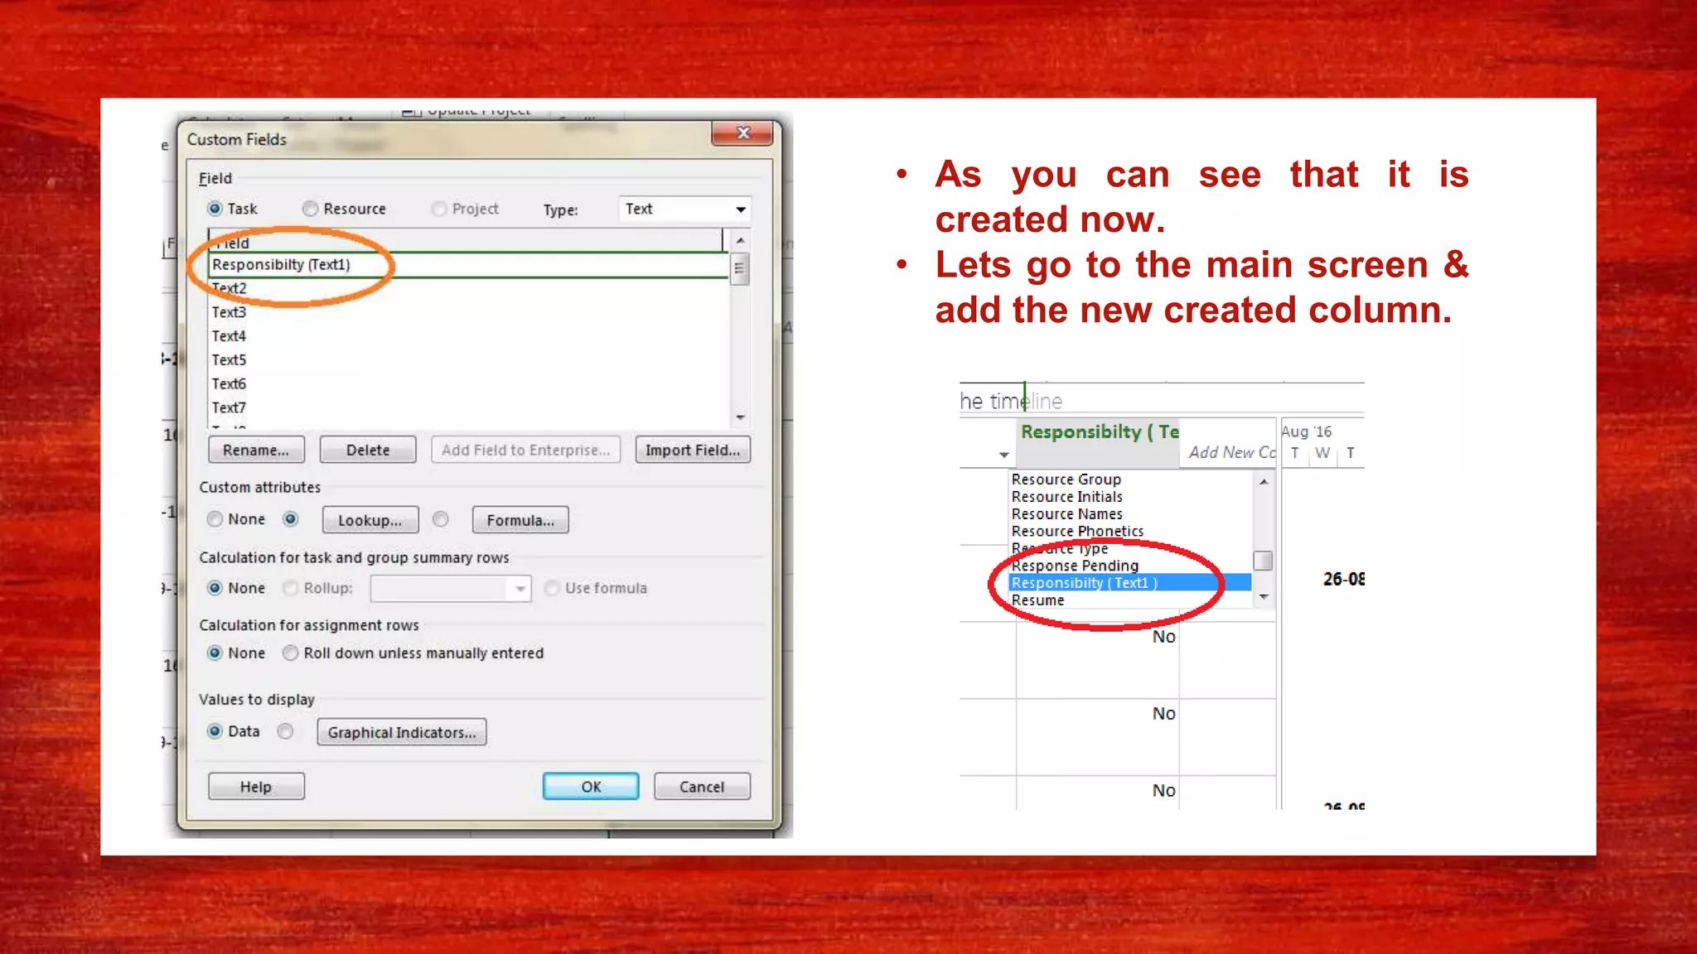Select None under Custom attributes

coord(215,519)
